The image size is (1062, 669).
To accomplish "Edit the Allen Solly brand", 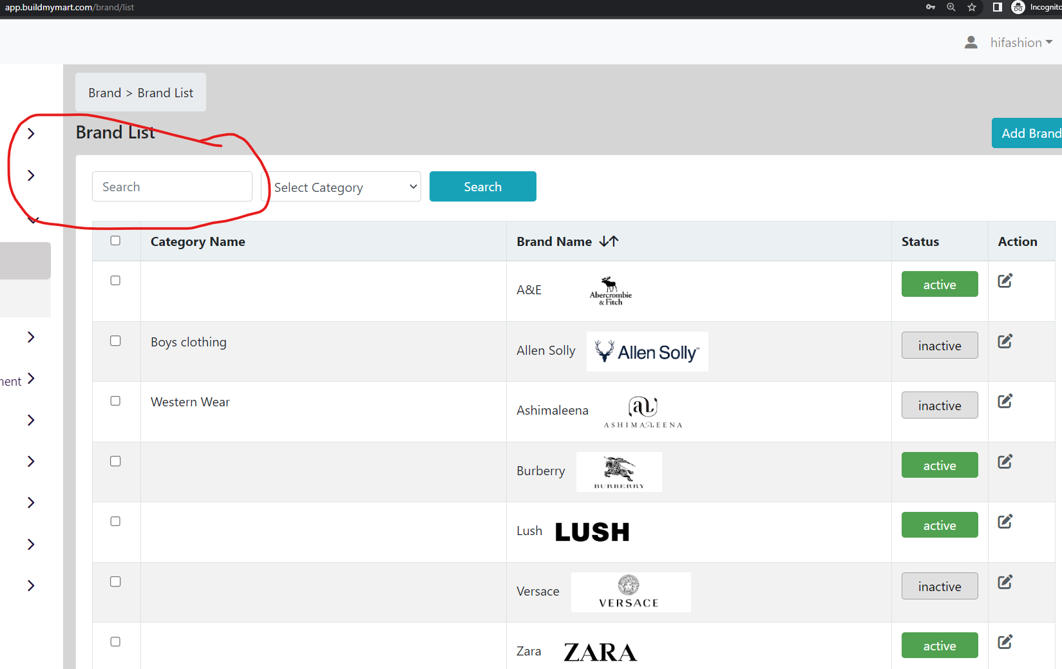I will pos(1005,341).
